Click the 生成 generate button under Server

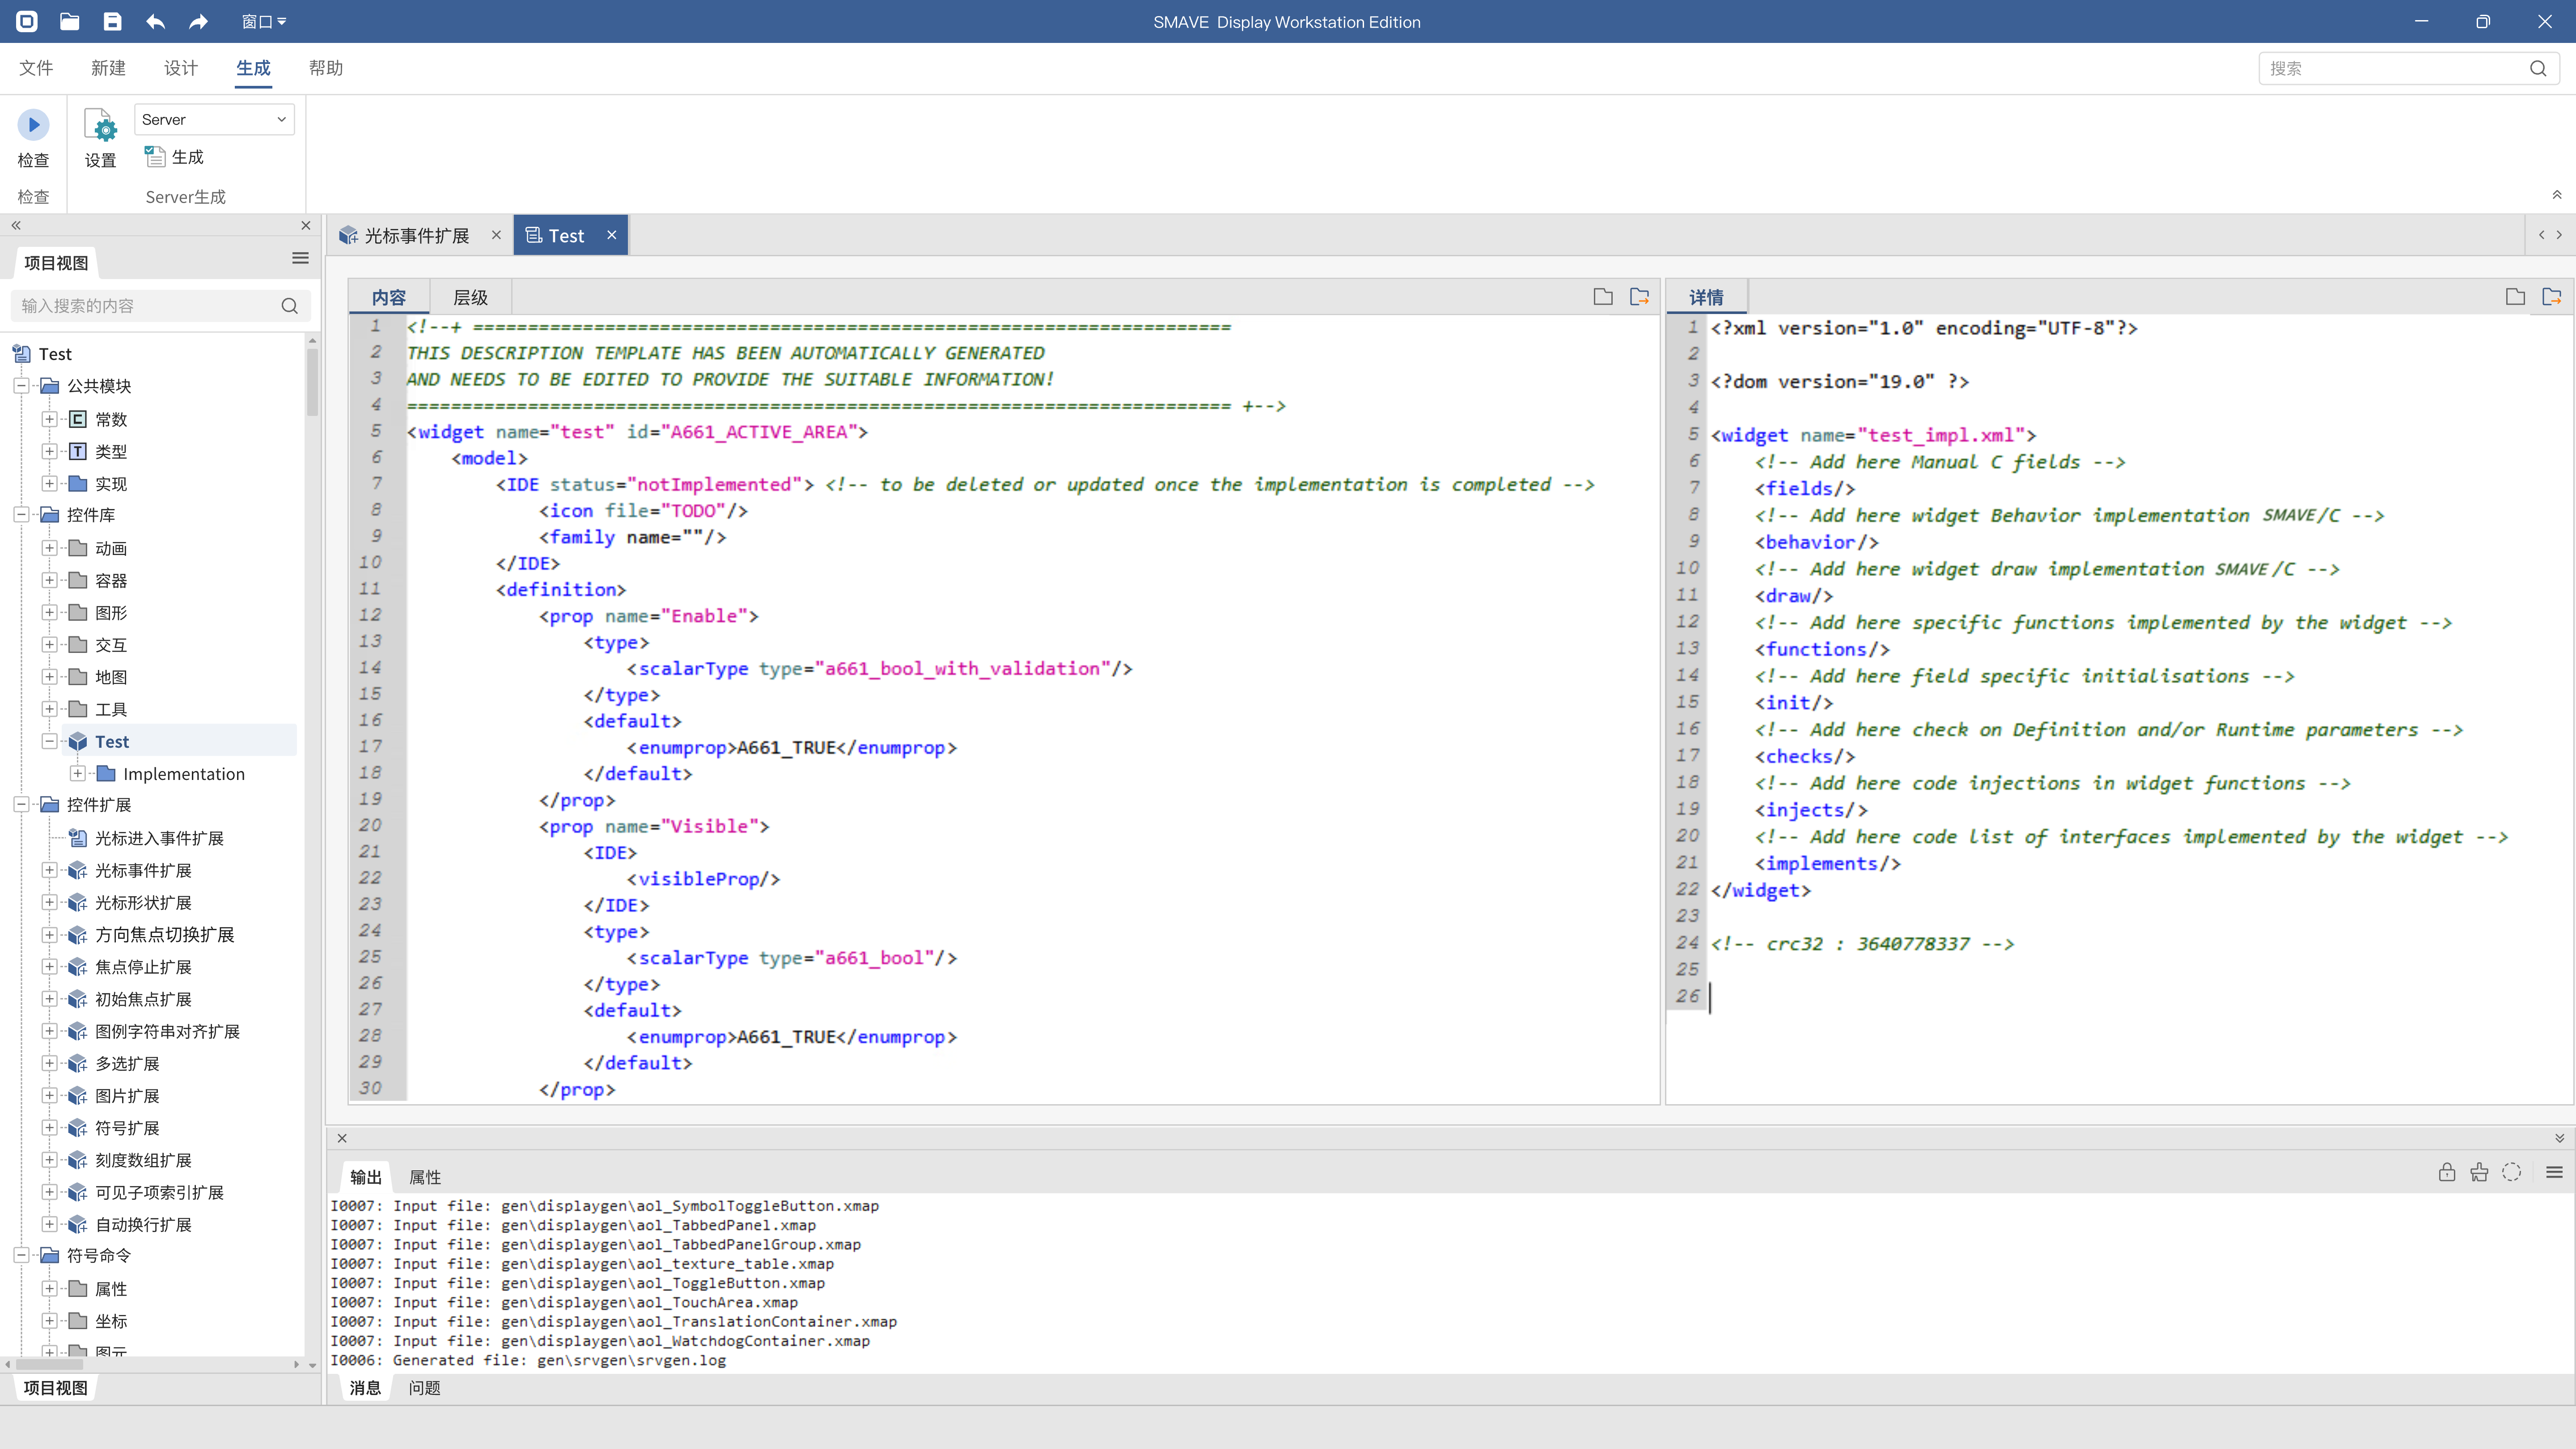coord(174,157)
